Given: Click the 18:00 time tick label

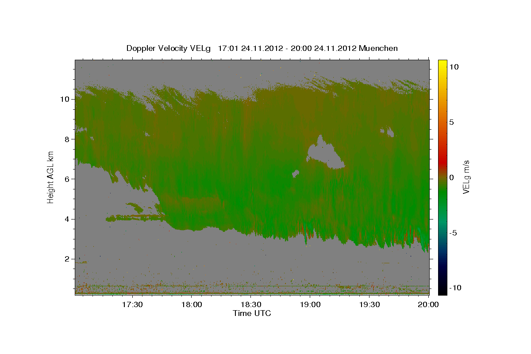Looking at the screenshot, I should pos(192,304).
